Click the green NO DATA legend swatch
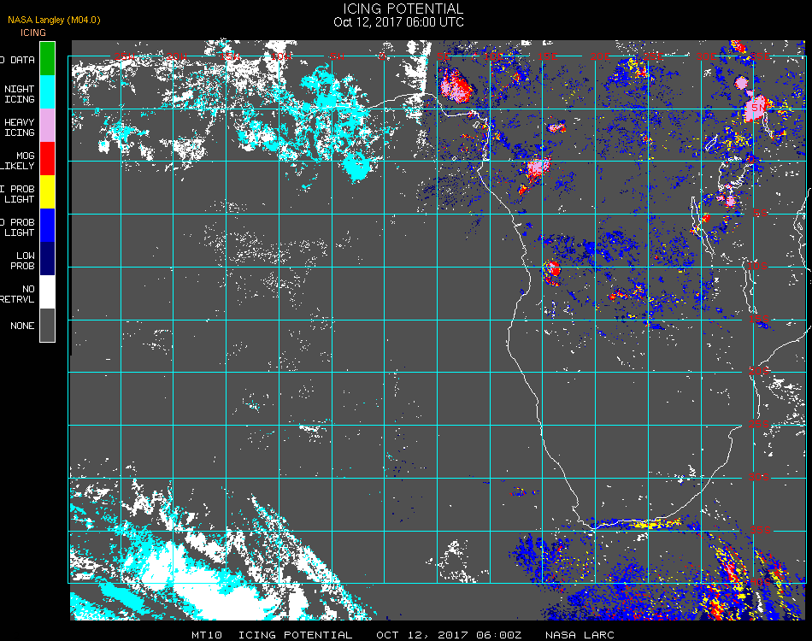The width and height of the screenshot is (812, 641). coord(47,58)
